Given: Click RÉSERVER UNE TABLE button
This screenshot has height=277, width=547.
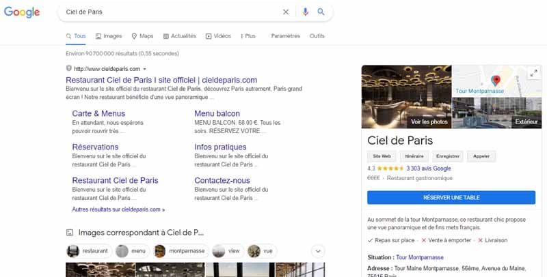Looking at the screenshot, I should pyautogui.click(x=451, y=197).
